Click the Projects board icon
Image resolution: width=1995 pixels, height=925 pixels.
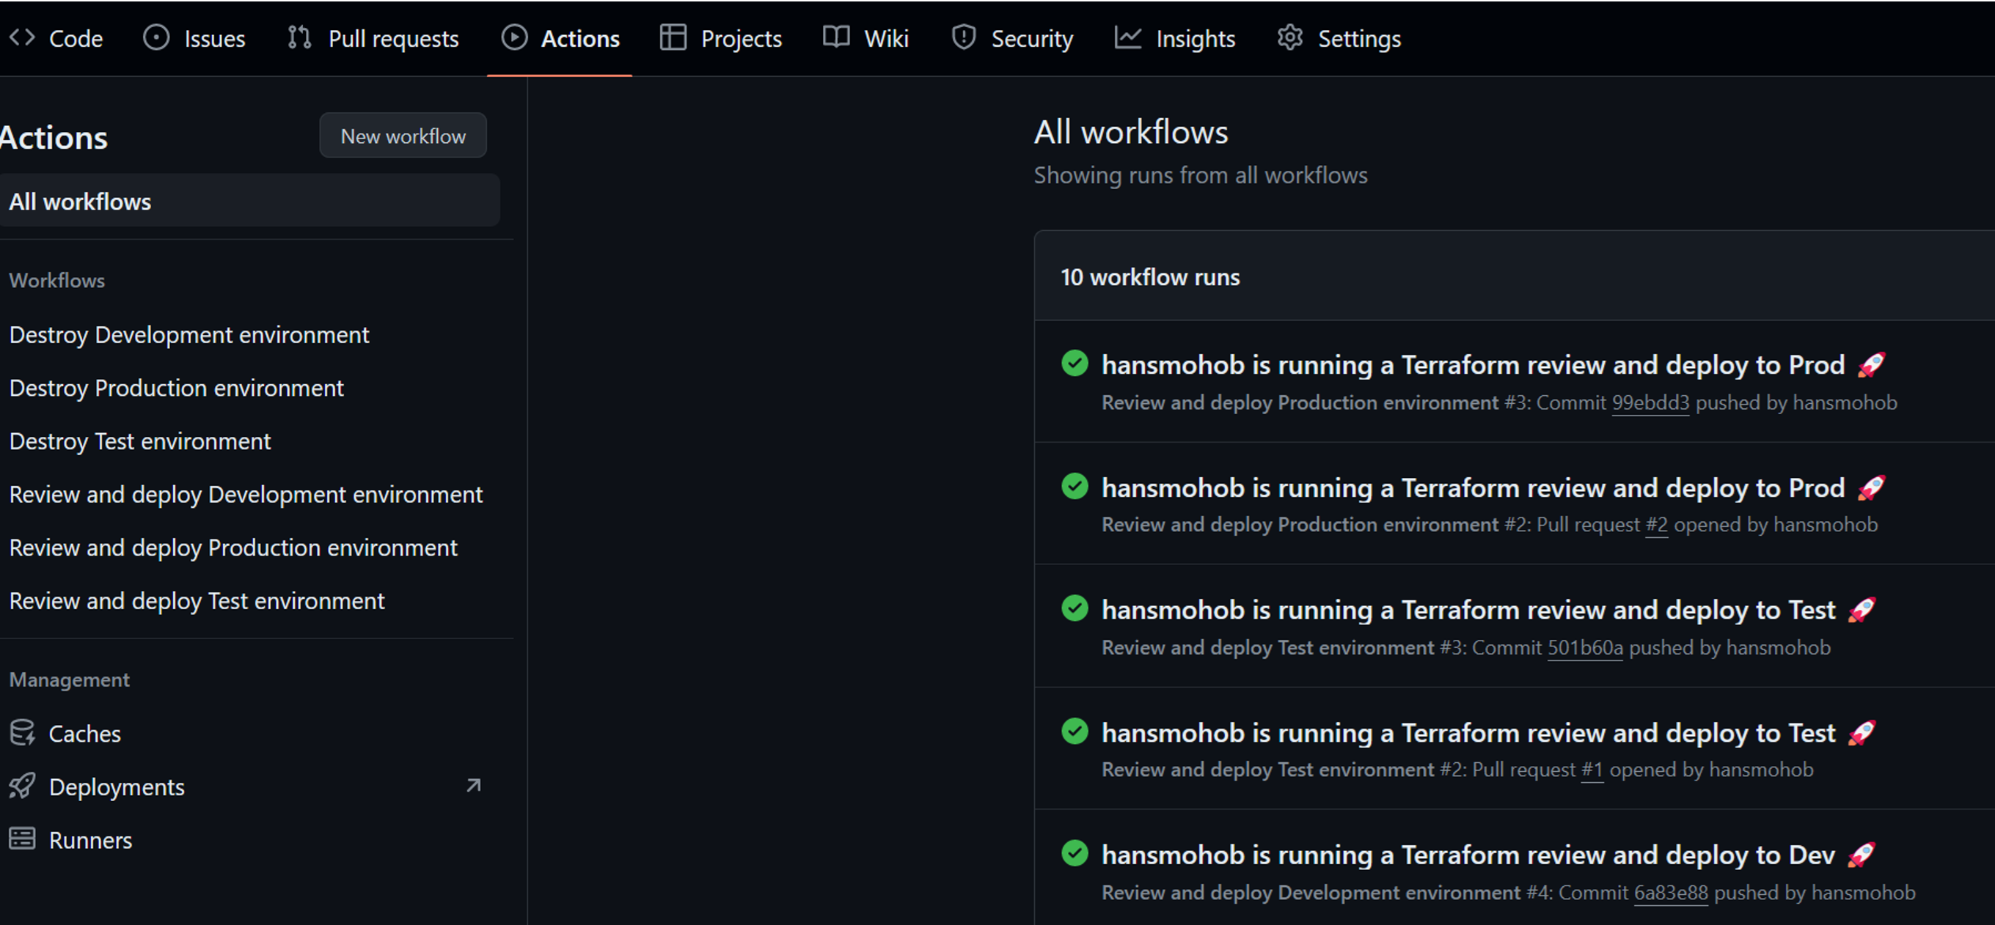[673, 37]
